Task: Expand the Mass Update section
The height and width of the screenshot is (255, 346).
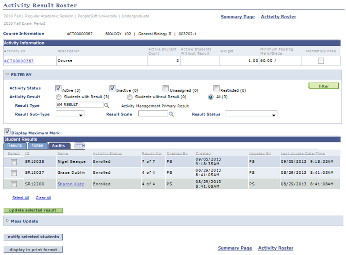Action: click(7, 221)
